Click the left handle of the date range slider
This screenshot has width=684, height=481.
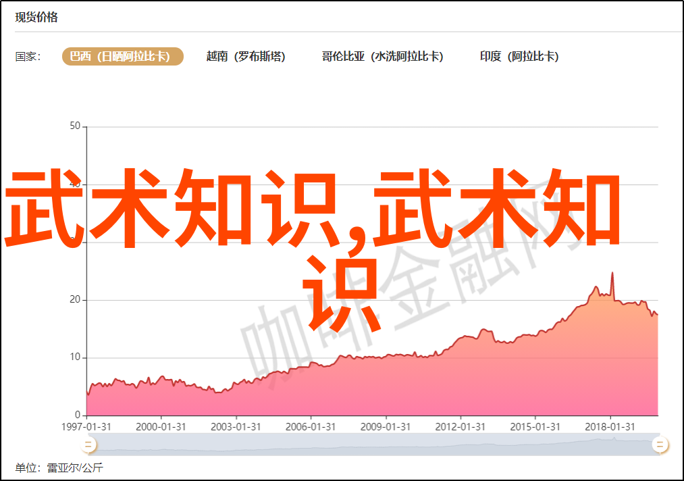pos(88,444)
